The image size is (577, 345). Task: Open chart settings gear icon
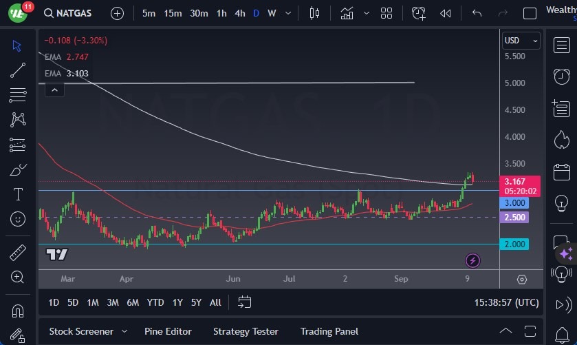tap(522, 279)
